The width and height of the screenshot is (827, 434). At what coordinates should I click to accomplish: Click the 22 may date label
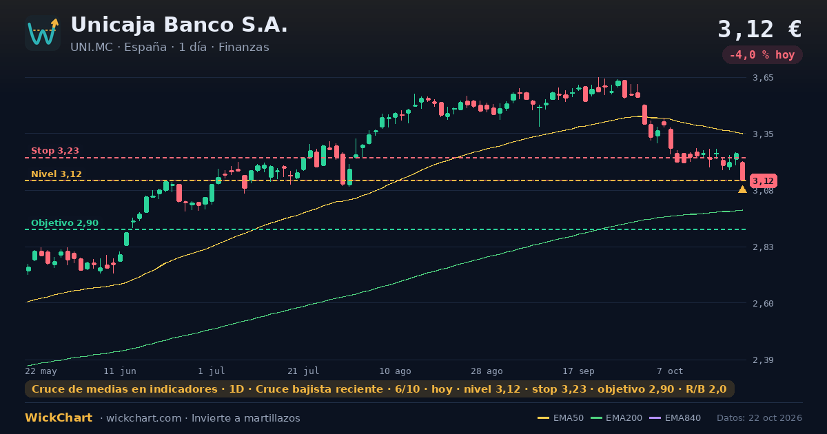[x=41, y=371]
